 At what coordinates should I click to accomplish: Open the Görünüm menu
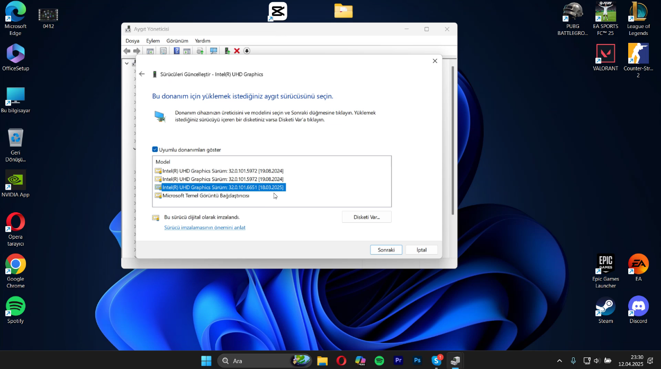(177, 41)
